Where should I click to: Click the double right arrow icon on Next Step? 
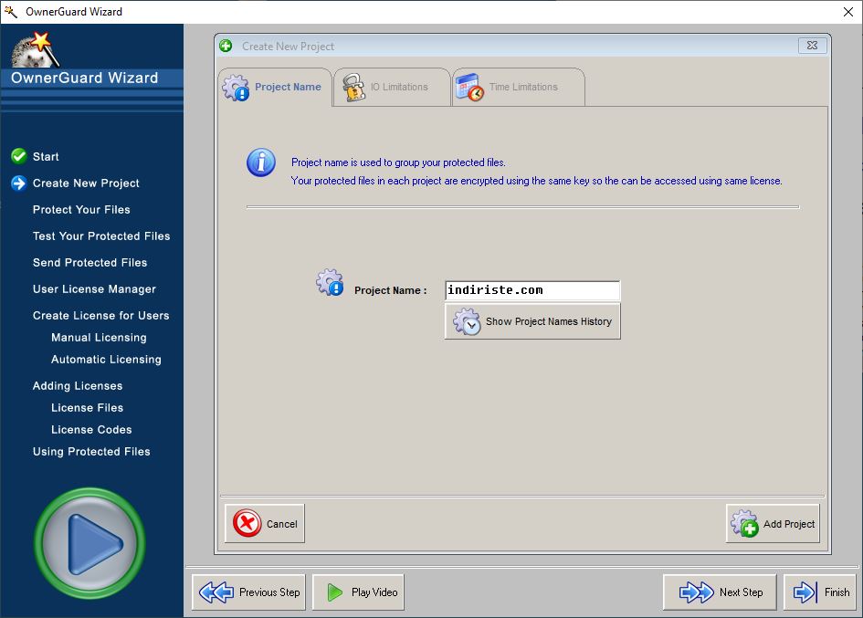(x=697, y=592)
